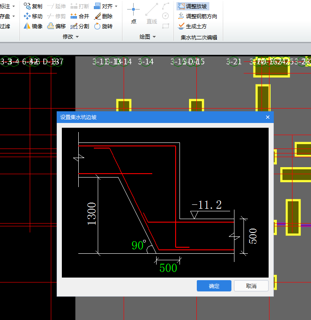Click 生成土方 in the ribbon

192,26
